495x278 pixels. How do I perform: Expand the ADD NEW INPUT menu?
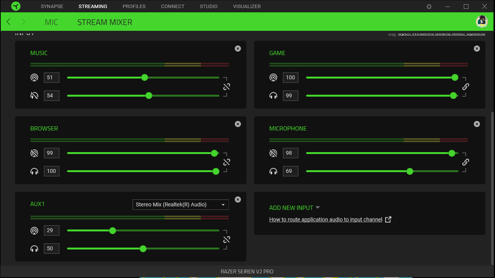294,208
